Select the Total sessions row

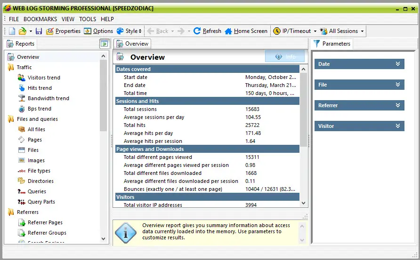point(207,109)
